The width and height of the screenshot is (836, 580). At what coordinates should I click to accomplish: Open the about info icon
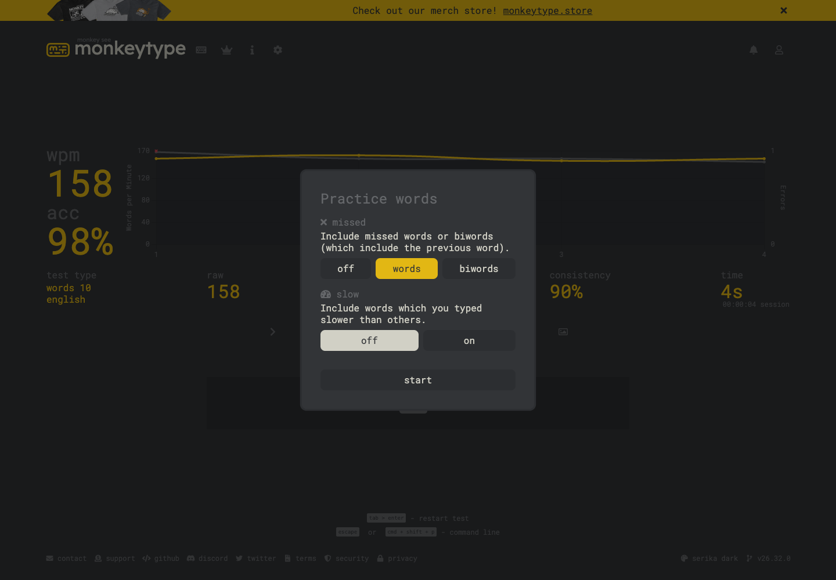tap(252, 50)
